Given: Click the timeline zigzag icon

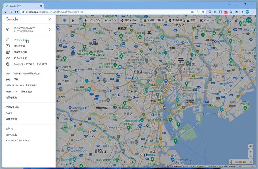Looking at the screenshot, I should click(8, 58).
